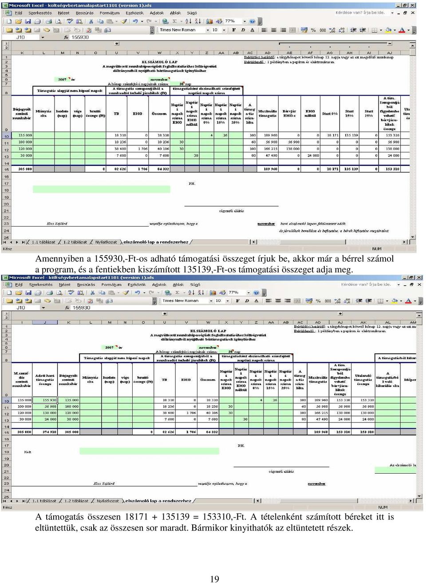Toggle Italic (D) in lower Excel window
Screen dimensions: 426x583
pyautogui.click(x=247, y=301)
